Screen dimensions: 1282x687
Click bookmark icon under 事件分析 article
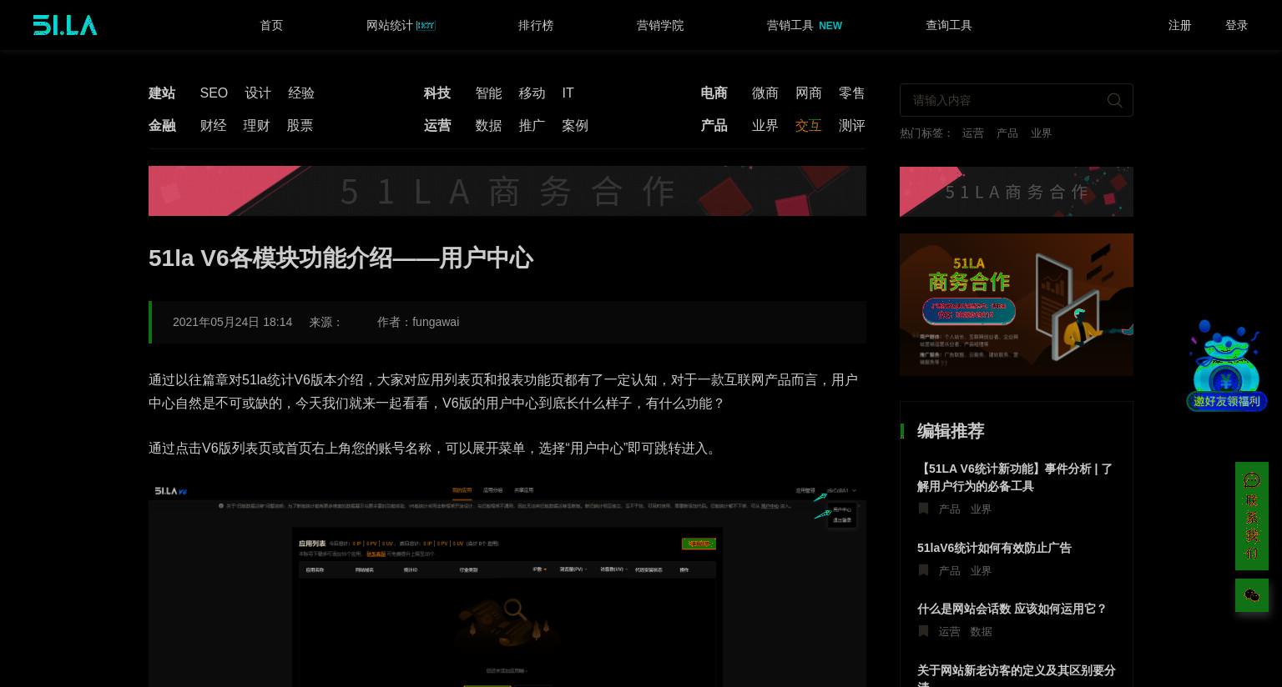923,509
